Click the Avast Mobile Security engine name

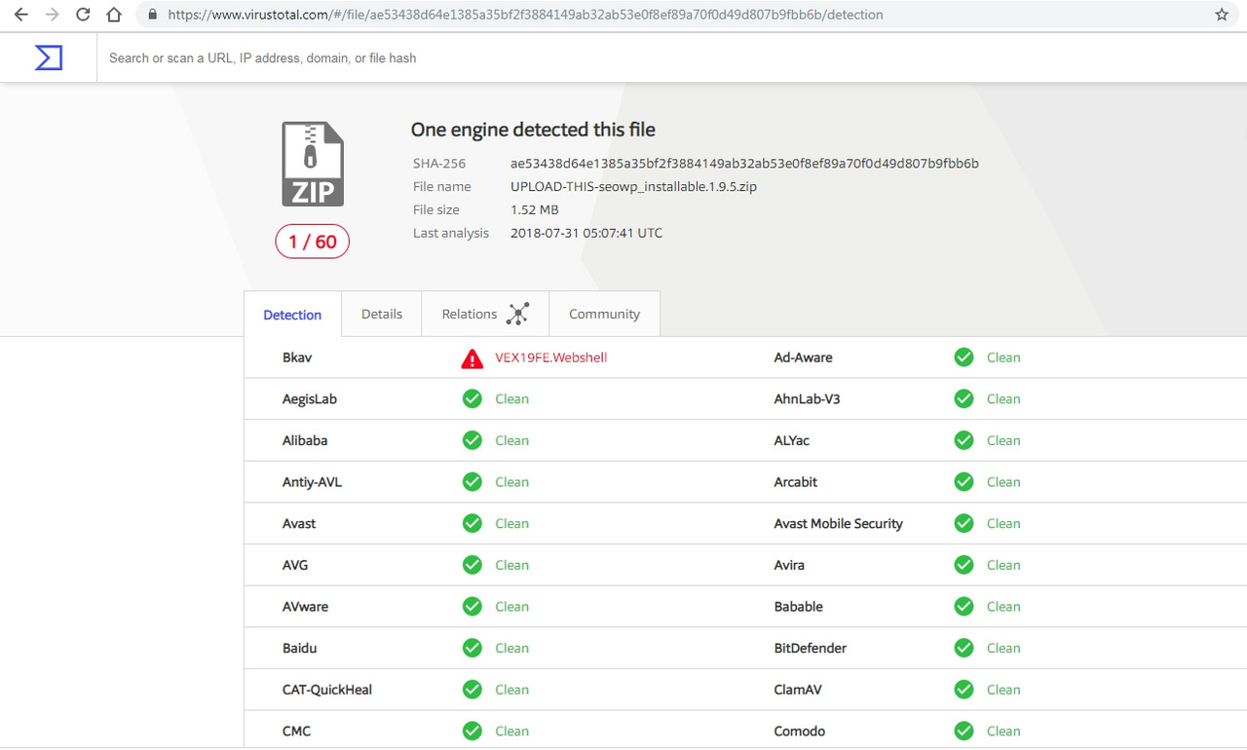838,524
